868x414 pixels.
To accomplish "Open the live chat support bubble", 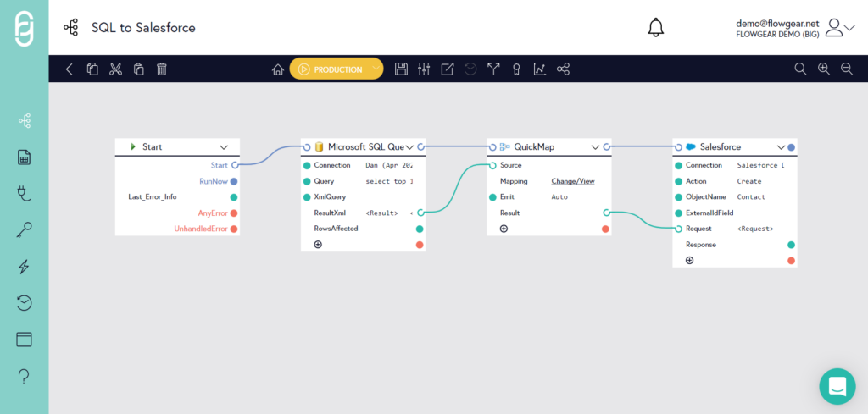I will pyautogui.click(x=837, y=386).
